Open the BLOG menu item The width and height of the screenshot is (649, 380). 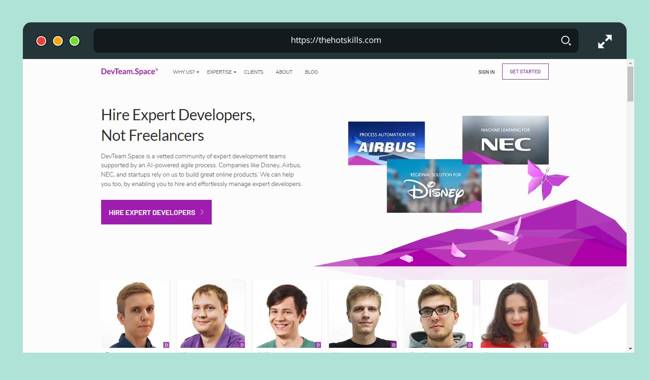click(x=312, y=72)
